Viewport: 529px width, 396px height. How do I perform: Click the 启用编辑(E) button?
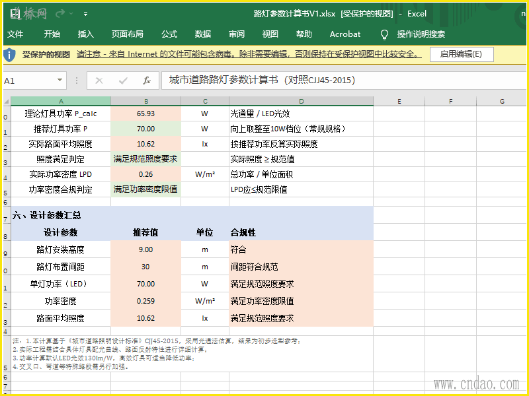tap(462, 54)
